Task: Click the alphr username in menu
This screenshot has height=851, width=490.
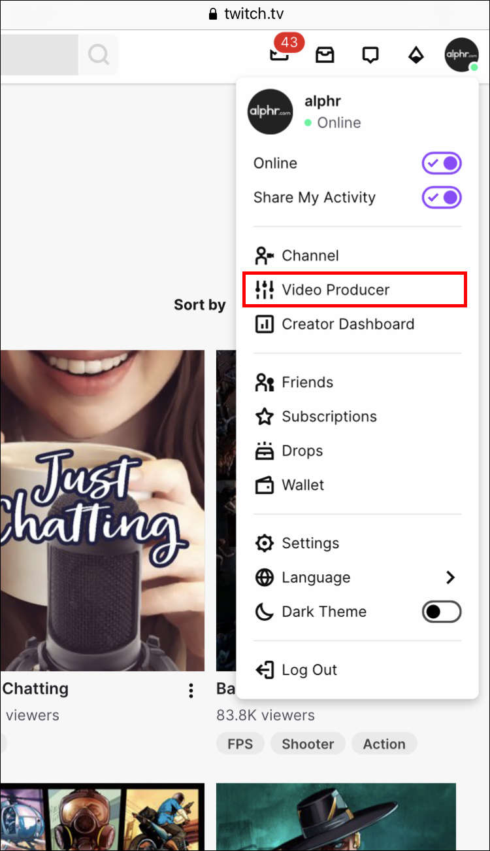Action: pos(323,101)
